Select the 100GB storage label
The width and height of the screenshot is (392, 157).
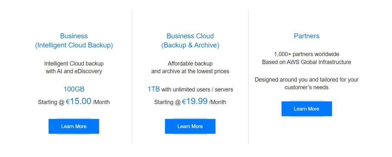74,89
